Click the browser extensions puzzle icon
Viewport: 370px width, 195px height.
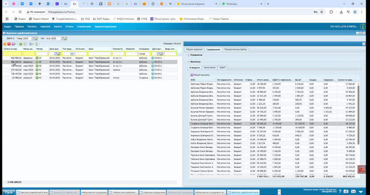331,12
